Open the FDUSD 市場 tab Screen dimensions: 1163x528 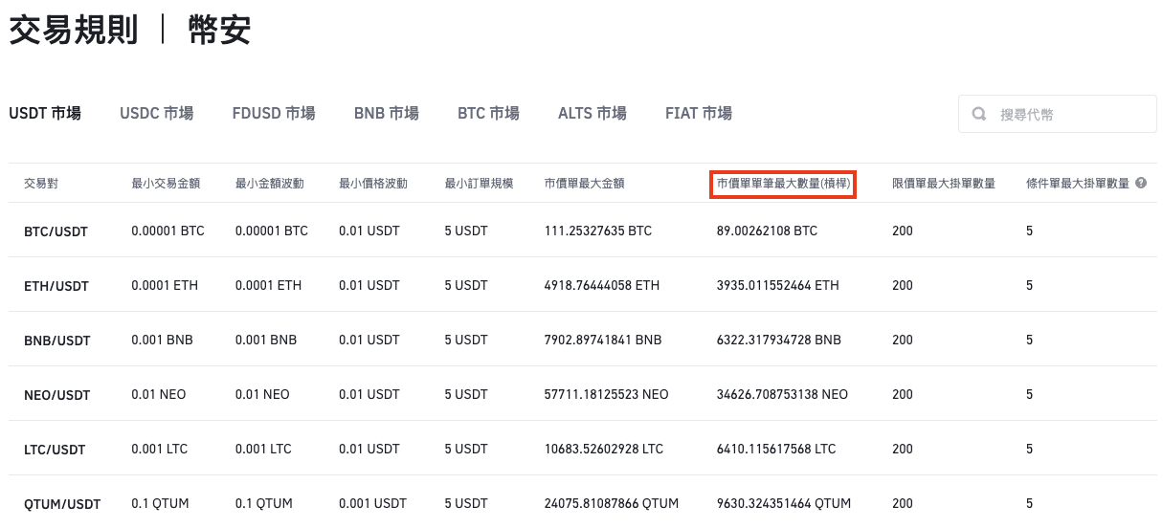pos(274,113)
